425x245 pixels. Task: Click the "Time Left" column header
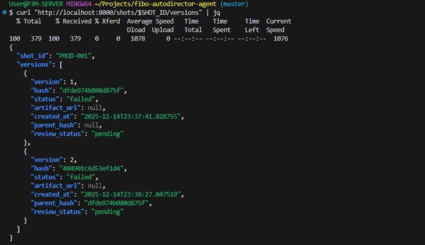(252, 25)
